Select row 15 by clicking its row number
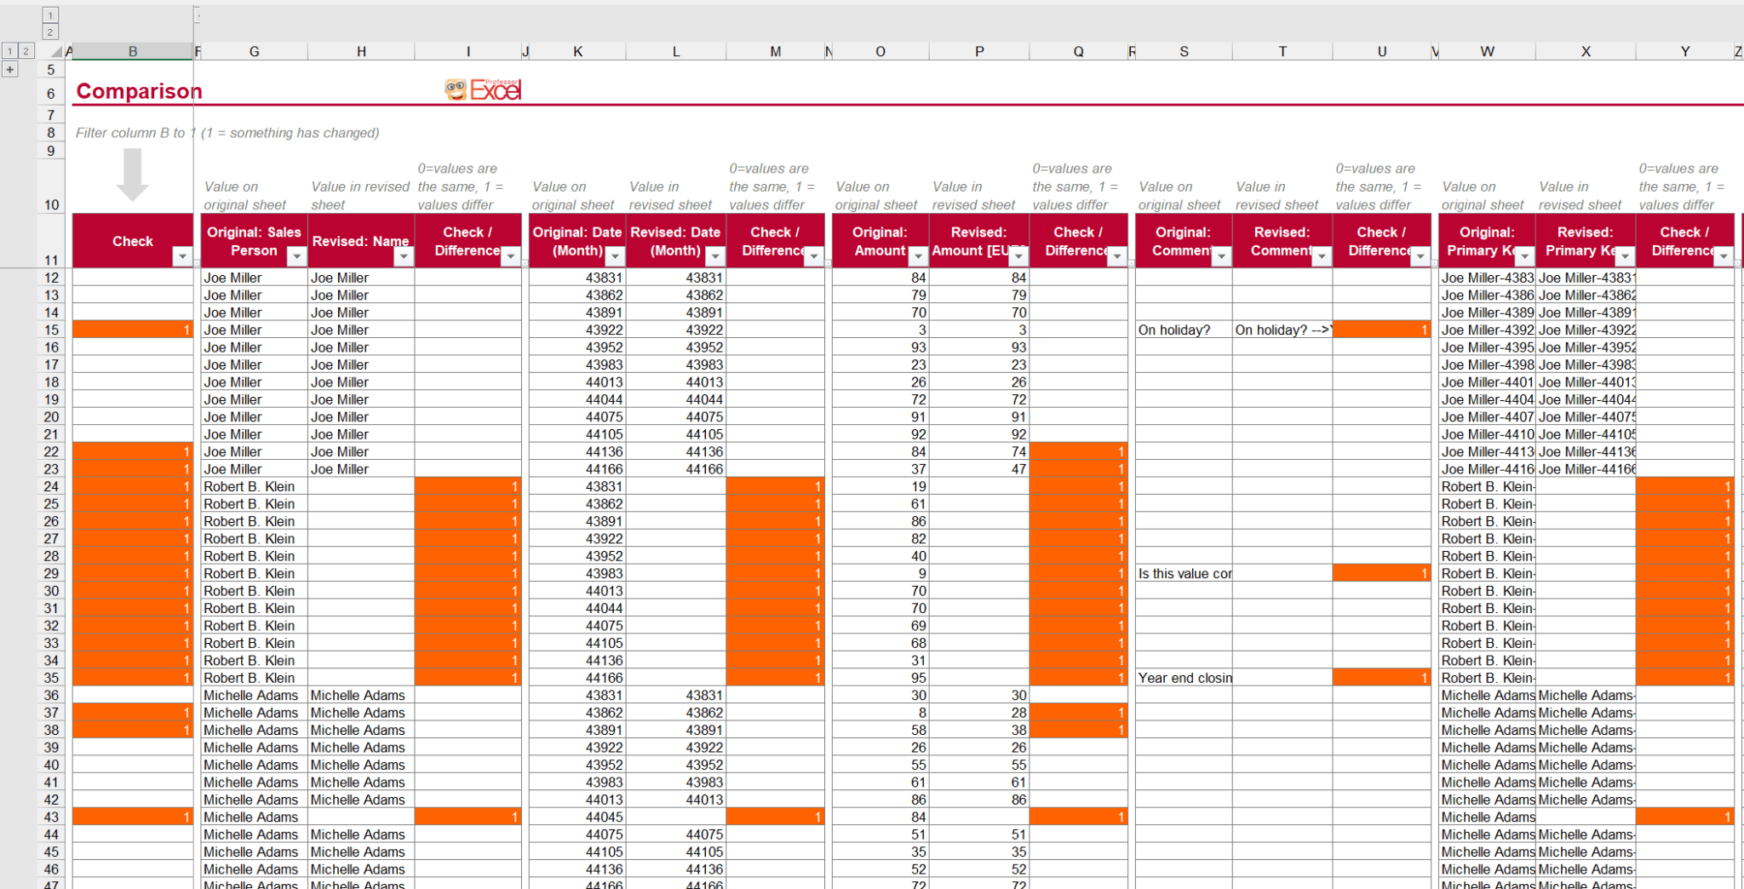This screenshot has height=889, width=1744. (x=50, y=330)
